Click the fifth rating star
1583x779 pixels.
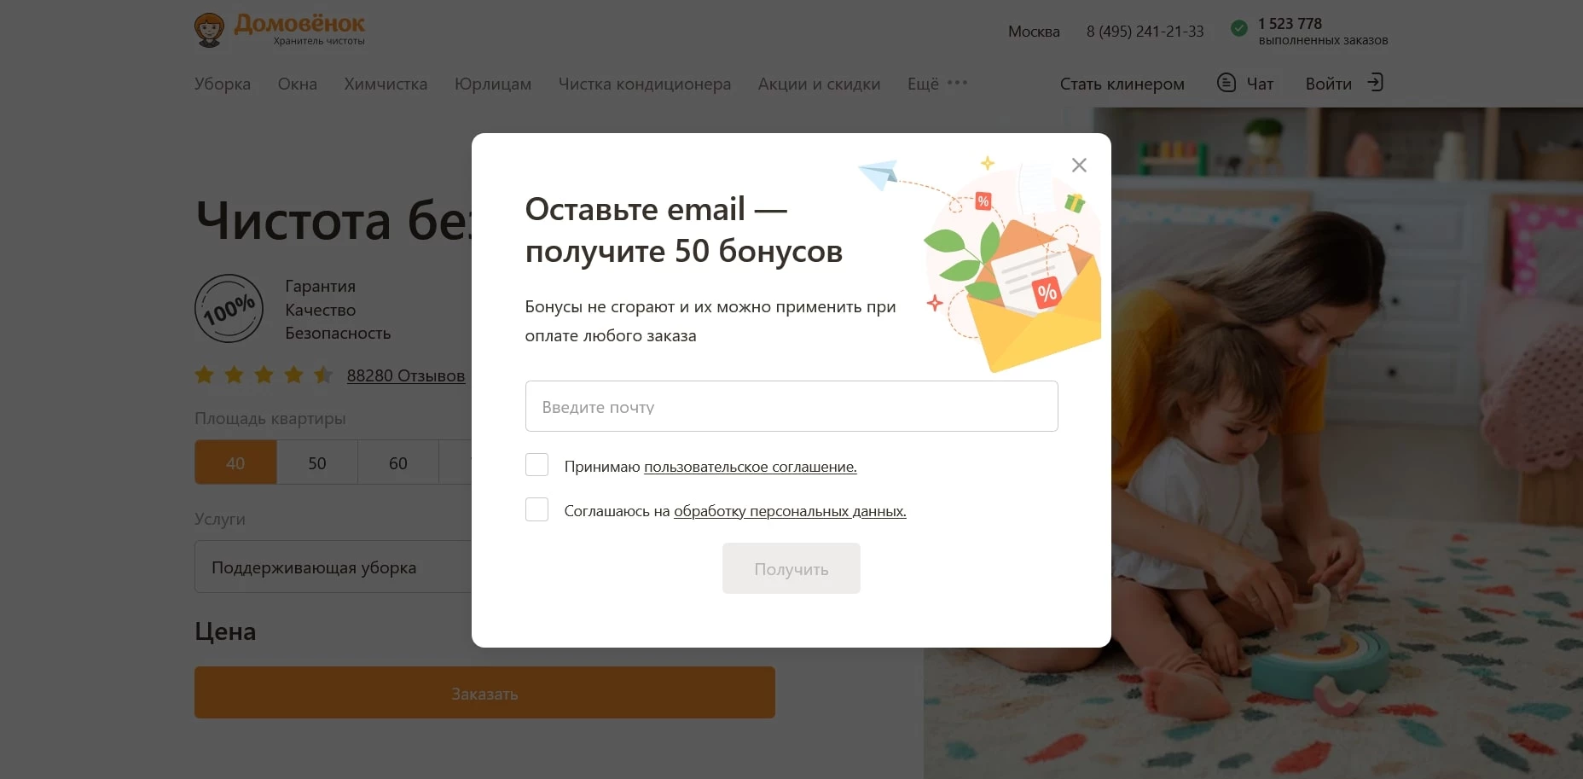[x=322, y=375]
